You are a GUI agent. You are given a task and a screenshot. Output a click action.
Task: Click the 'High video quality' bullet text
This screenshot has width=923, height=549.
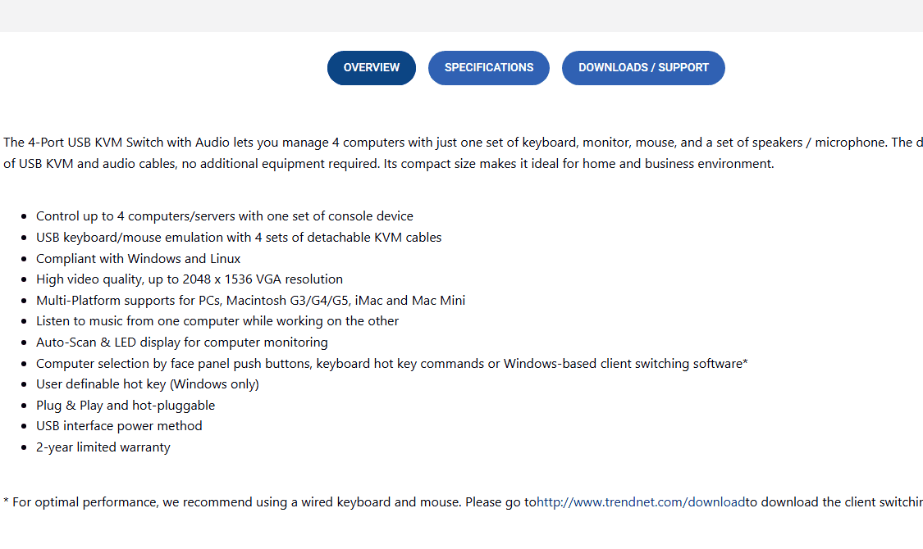click(190, 279)
